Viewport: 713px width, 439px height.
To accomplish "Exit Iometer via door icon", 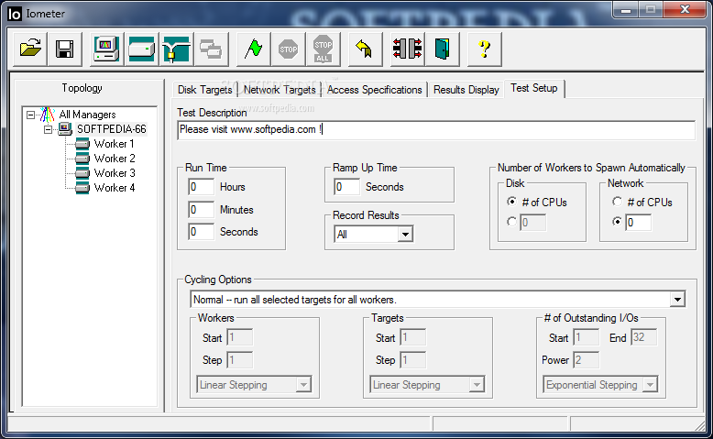I will pyautogui.click(x=443, y=49).
